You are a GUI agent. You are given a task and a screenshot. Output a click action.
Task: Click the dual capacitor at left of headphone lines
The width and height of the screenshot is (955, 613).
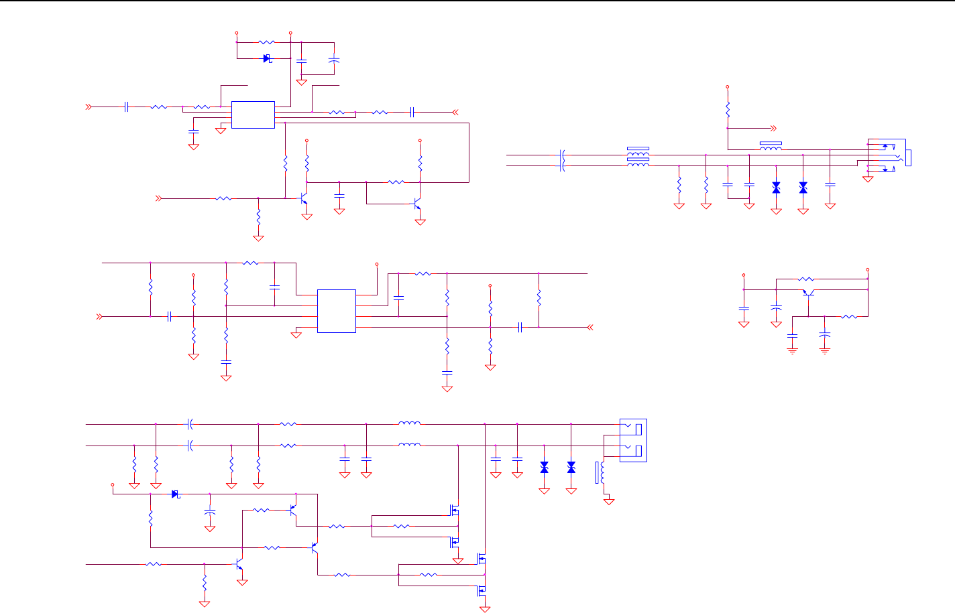coord(562,160)
